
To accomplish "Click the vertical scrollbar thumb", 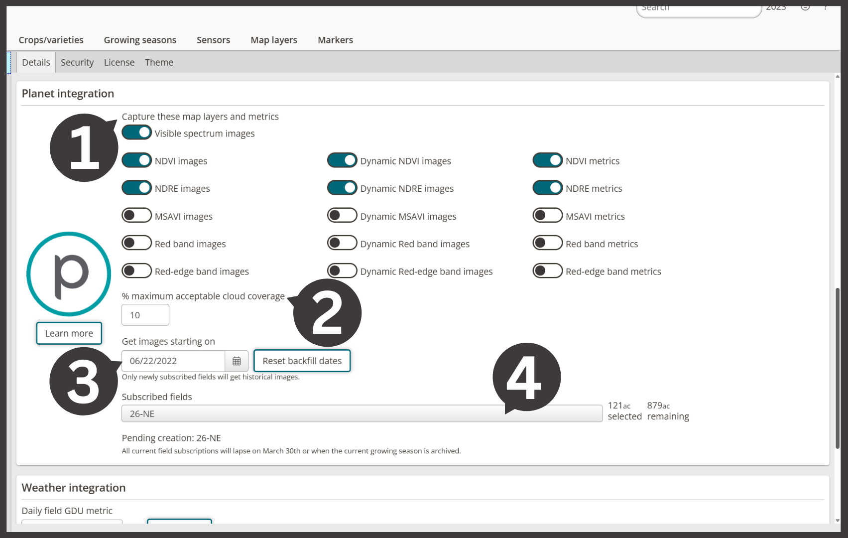I will (838, 368).
